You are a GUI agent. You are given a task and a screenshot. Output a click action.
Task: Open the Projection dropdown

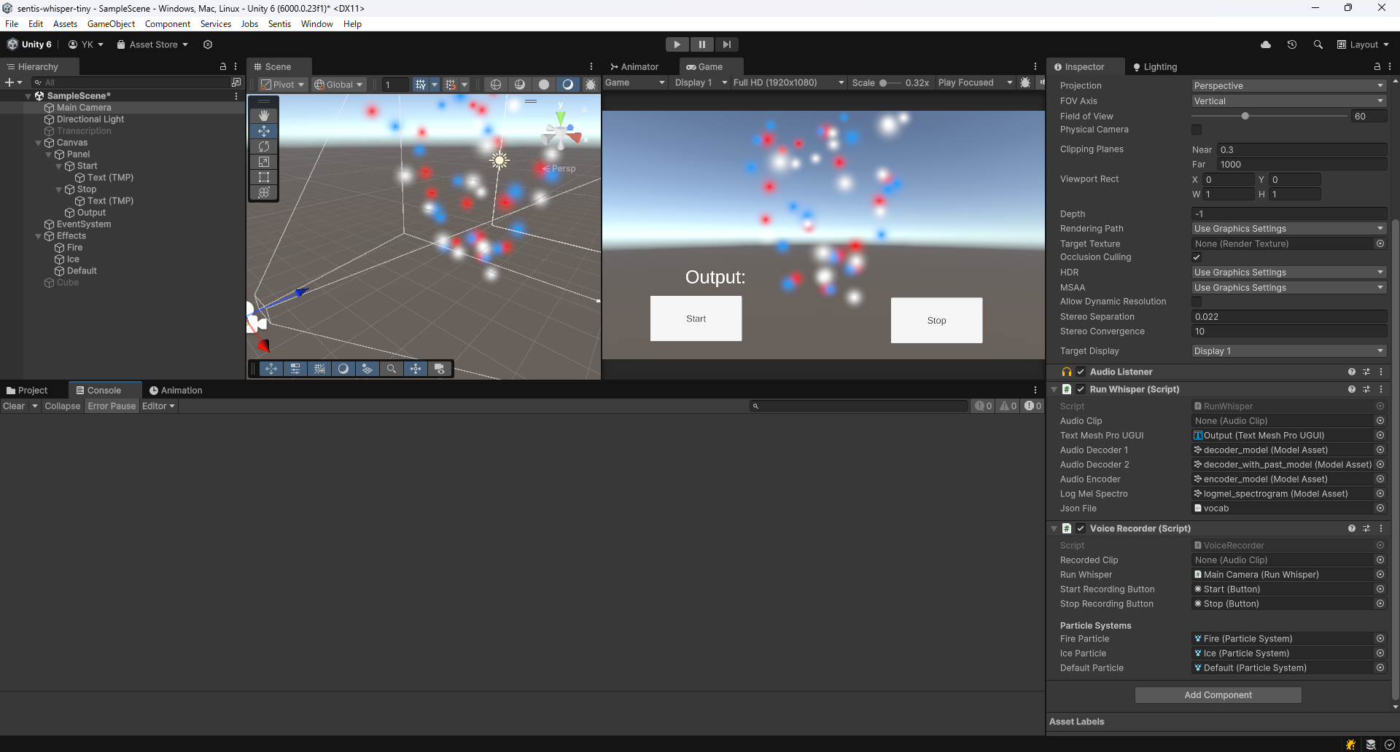point(1288,85)
